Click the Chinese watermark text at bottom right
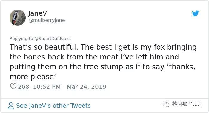Image resolution: width=209 pixels, height=113 pixels. point(187,104)
